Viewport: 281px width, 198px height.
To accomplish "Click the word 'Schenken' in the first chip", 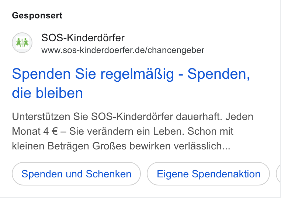I will point(108,174).
